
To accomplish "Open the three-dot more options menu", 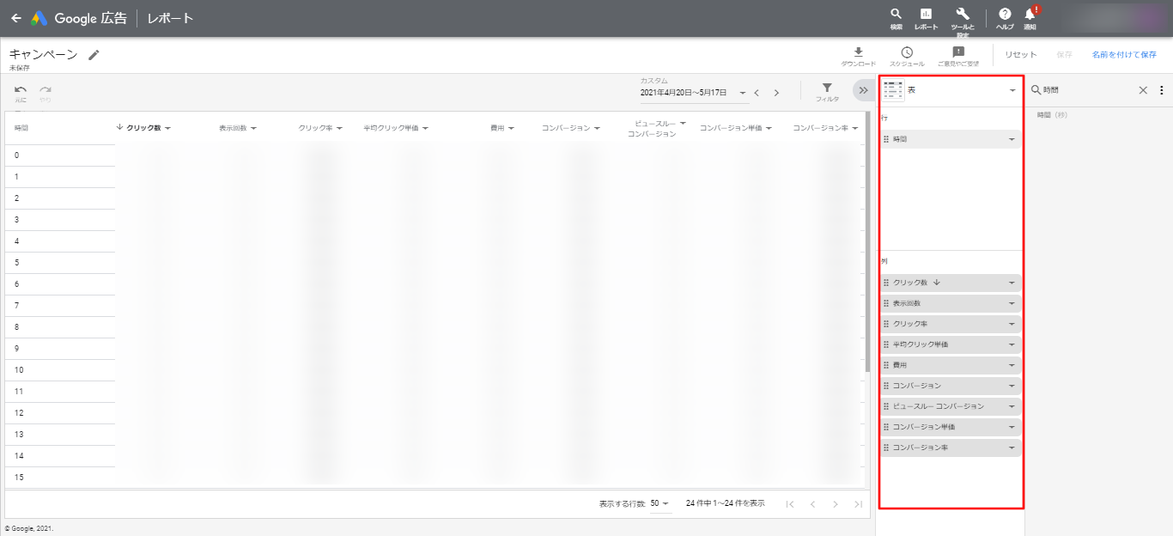I will coord(1162,90).
